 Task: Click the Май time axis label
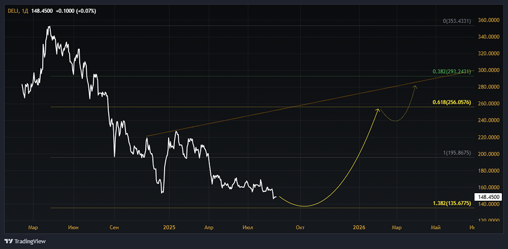pos(436,228)
